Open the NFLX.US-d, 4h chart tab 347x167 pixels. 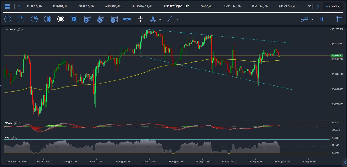pyautogui.click(x=288, y=6)
